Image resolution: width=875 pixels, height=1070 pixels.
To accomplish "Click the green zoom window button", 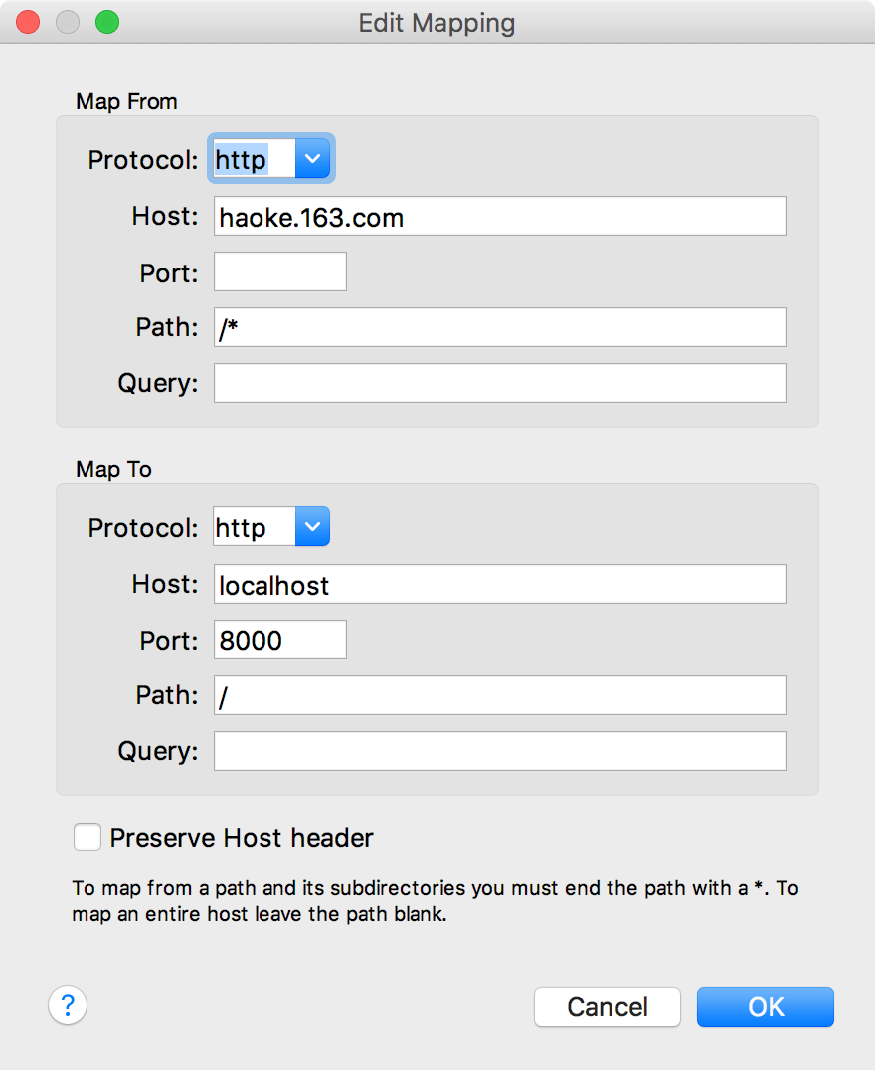I will coord(106,22).
